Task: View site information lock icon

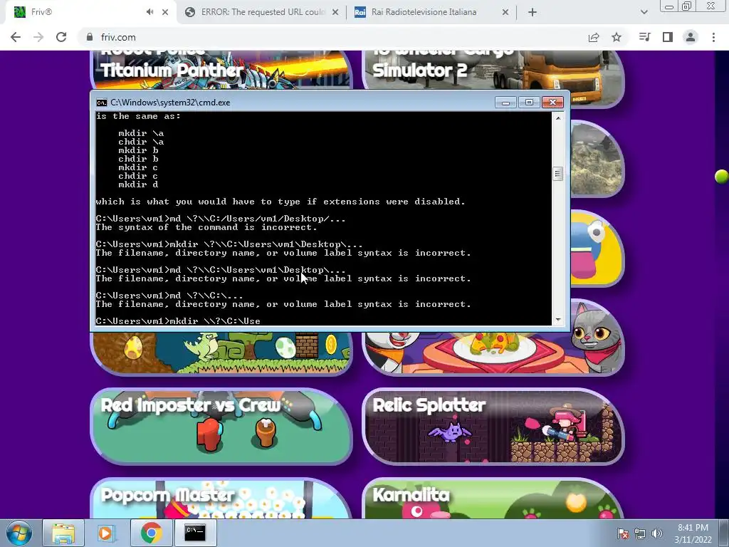Action: click(x=90, y=37)
